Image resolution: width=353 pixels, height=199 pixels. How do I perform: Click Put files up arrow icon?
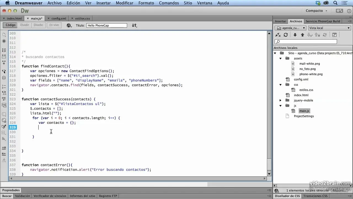pyautogui.click(x=303, y=35)
